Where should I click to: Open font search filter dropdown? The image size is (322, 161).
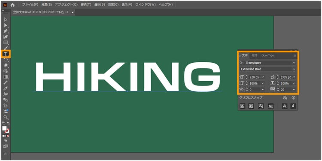tap(242, 63)
